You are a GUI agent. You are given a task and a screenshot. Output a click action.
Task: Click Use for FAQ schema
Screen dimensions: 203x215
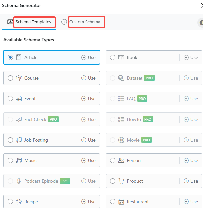(191, 99)
